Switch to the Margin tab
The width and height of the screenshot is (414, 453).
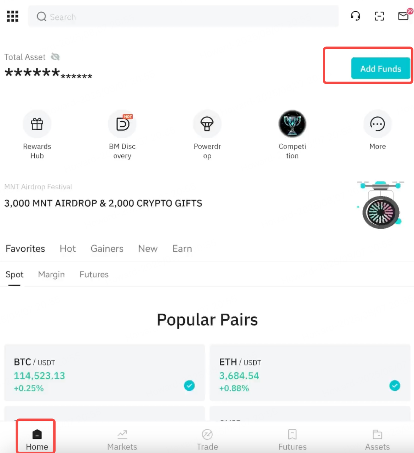coord(51,274)
